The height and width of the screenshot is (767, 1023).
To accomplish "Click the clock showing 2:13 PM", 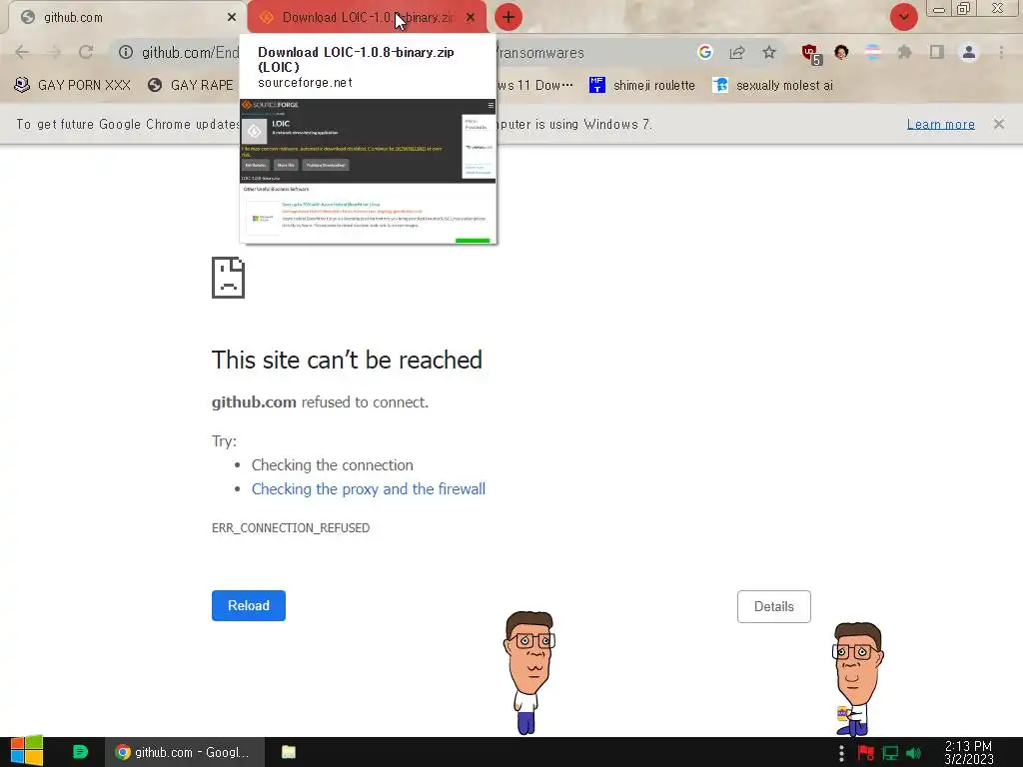I will (969, 753).
